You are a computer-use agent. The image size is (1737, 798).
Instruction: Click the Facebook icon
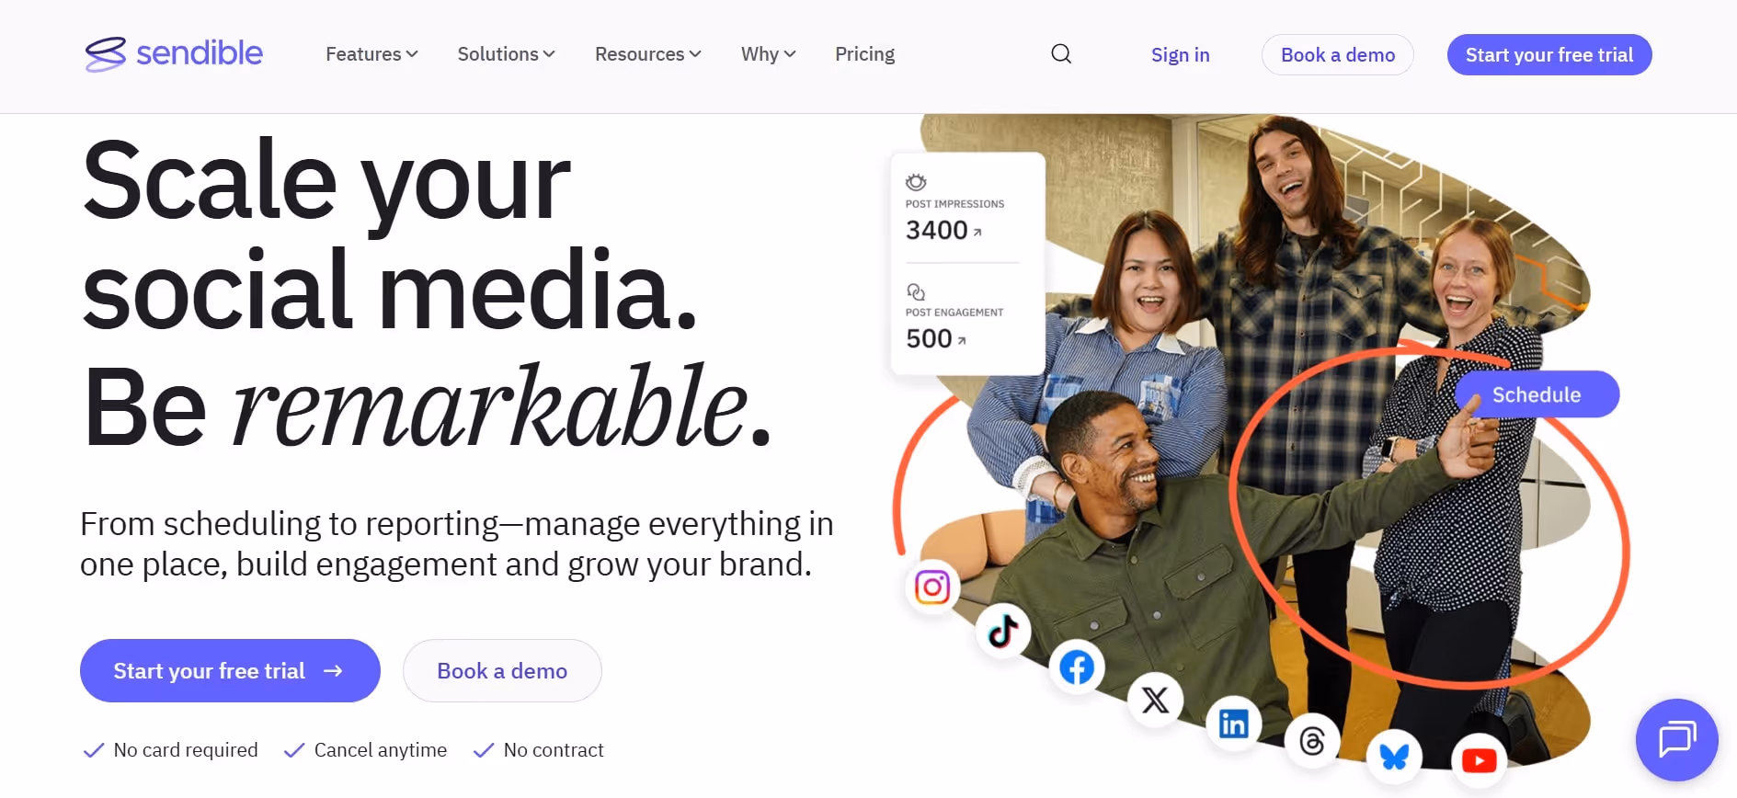(x=1077, y=667)
